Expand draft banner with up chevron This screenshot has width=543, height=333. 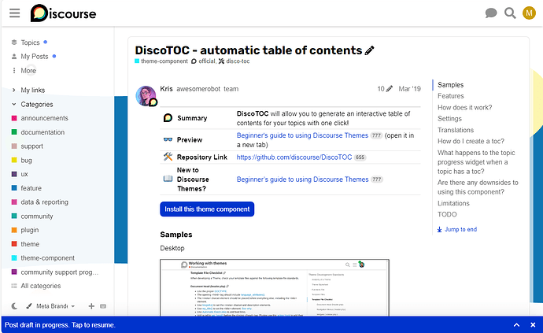516,324
